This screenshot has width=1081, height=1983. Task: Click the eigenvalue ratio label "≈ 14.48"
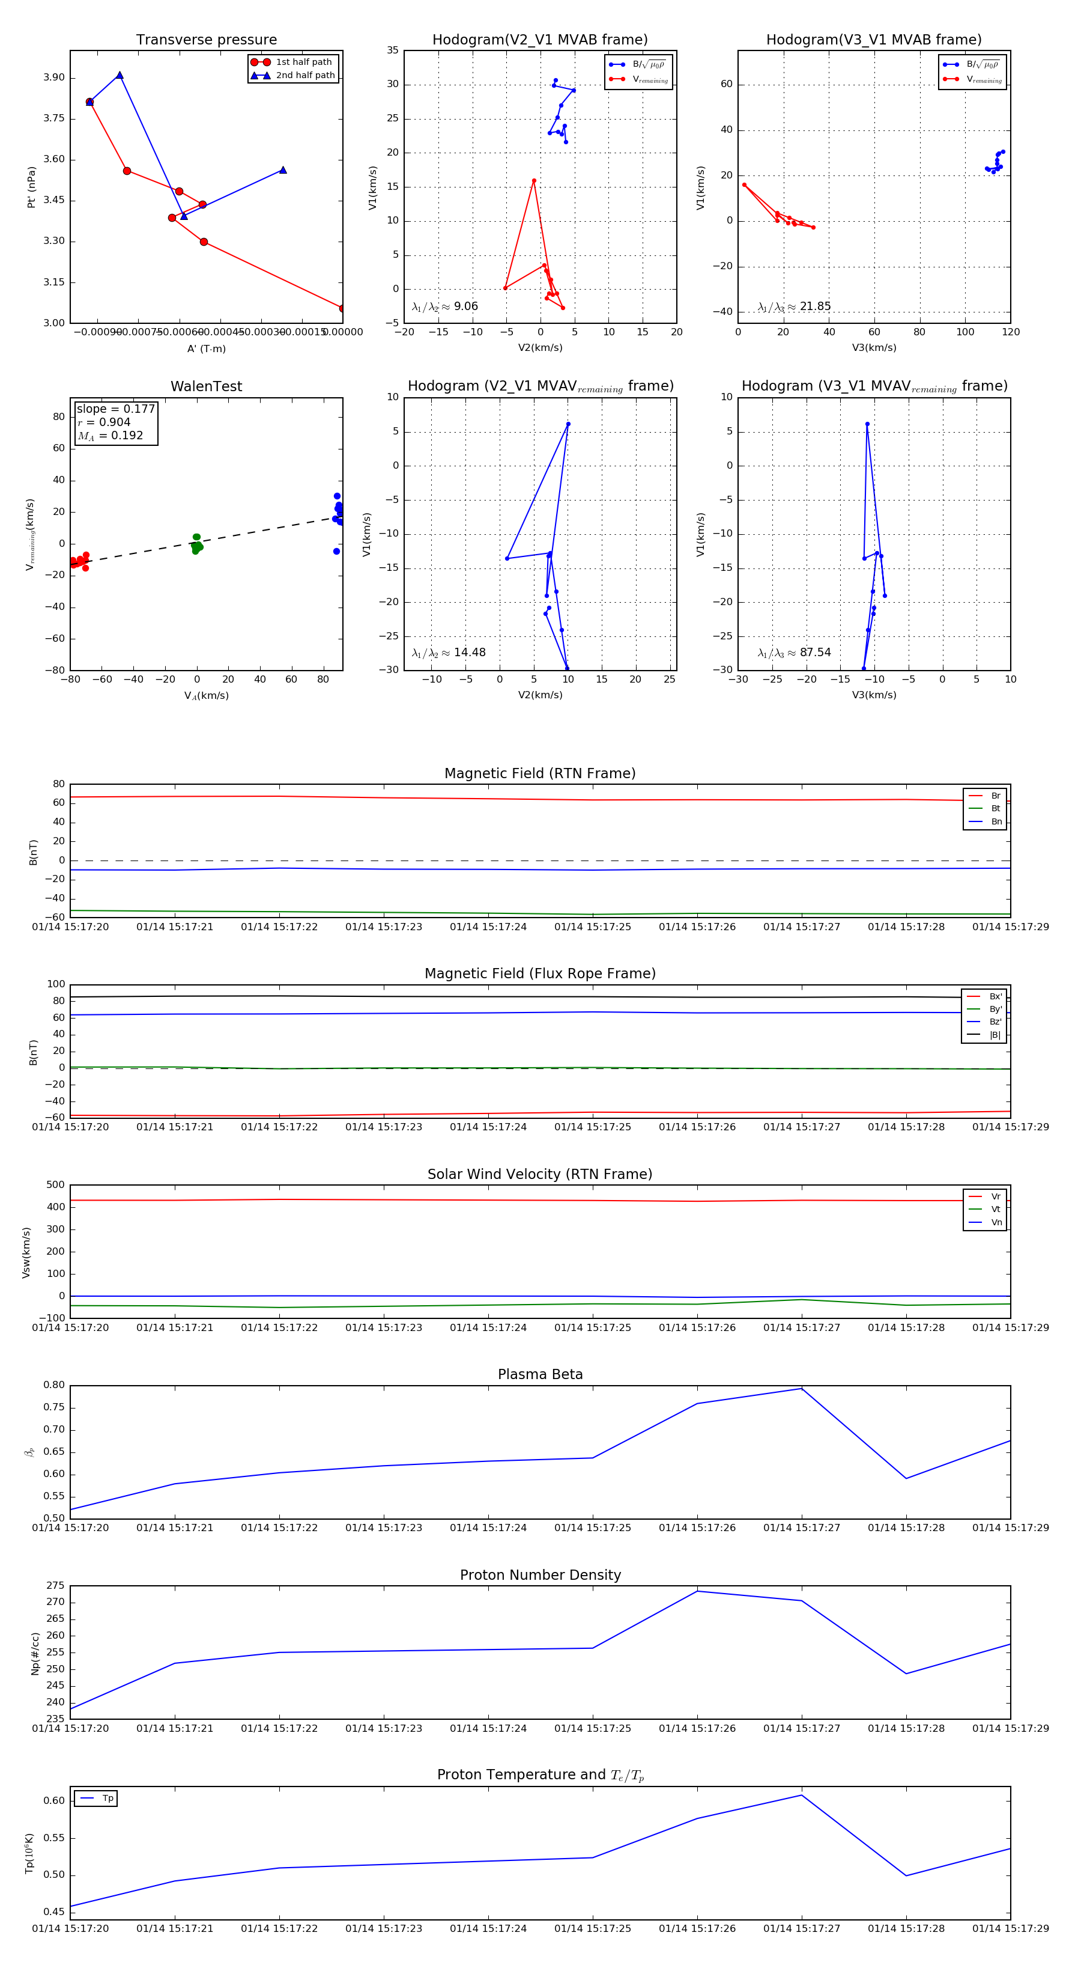pos(449,653)
